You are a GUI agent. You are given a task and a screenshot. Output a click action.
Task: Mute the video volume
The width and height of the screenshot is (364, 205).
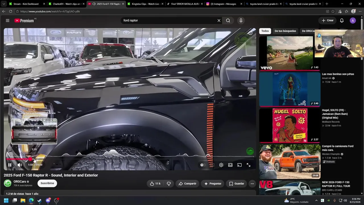click(x=20, y=165)
